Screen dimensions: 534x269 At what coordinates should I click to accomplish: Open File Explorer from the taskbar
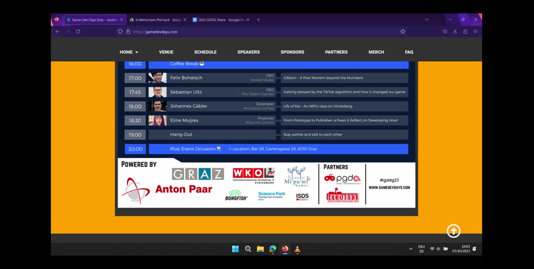click(x=261, y=249)
